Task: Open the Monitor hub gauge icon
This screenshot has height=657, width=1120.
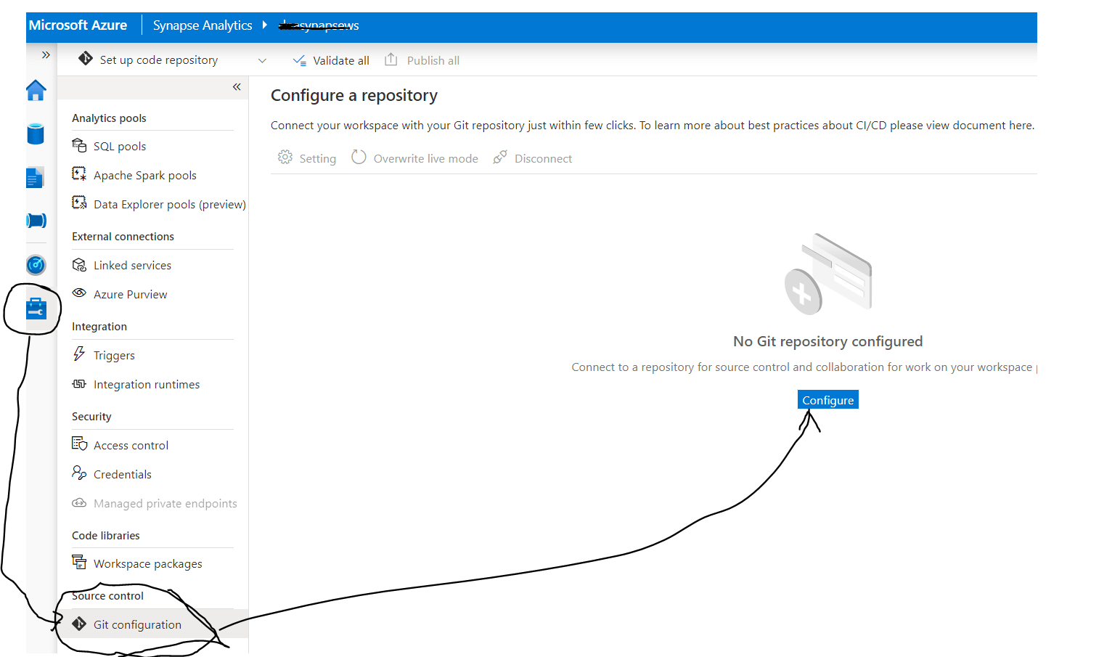Action: pyautogui.click(x=36, y=265)
